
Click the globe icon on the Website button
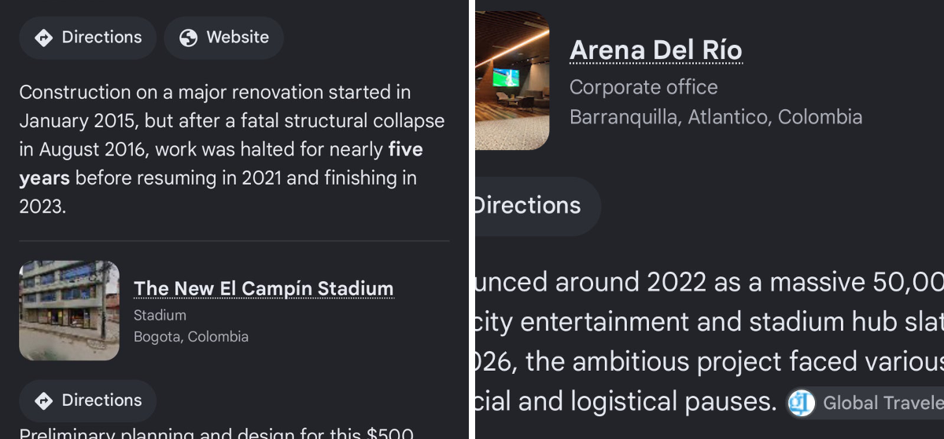188,38
